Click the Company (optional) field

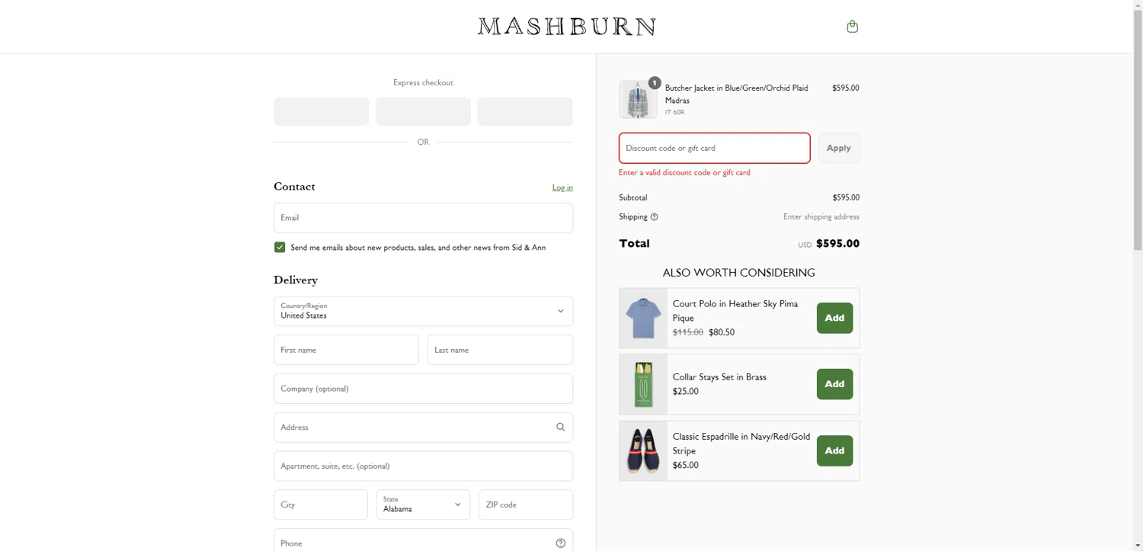tap(423, 389)
